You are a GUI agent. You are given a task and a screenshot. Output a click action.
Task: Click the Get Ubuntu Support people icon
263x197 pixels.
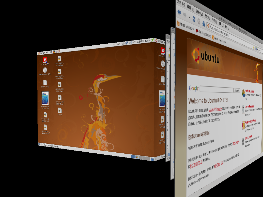243,93
